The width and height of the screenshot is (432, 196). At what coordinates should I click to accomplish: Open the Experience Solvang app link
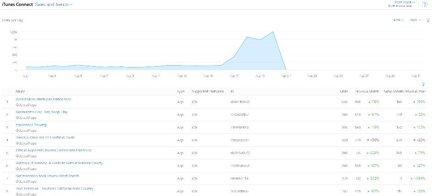[x=31, y=125]
